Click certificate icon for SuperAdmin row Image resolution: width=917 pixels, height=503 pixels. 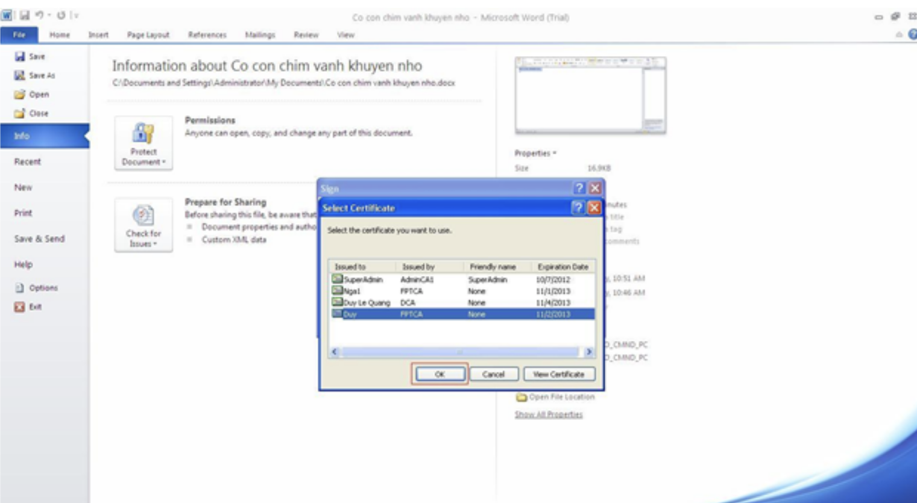click(x=337, y=279)
